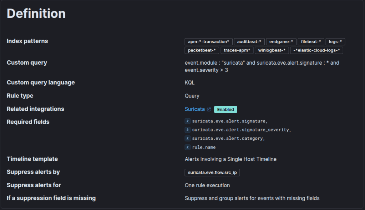The width and height of the screenshot is (365, 210).
Task: Click the Definition section heading
Action: 36,14
